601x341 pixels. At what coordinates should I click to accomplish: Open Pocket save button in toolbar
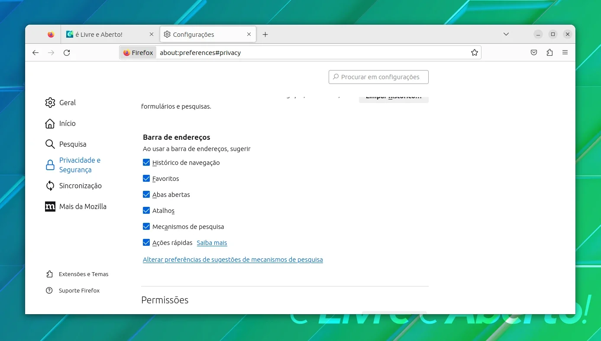coord(534,53)
